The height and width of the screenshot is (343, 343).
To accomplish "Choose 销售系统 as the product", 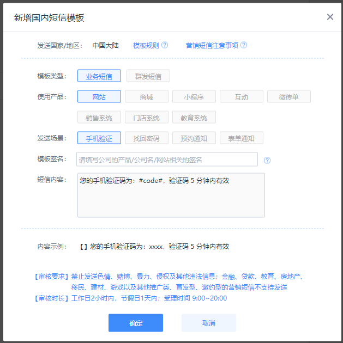I will [99, 118].
